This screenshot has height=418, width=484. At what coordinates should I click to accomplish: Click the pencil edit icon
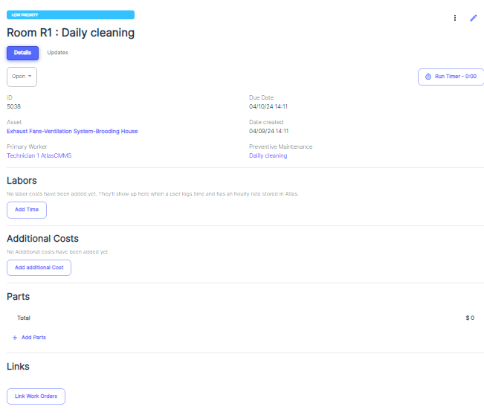(474, 18)
